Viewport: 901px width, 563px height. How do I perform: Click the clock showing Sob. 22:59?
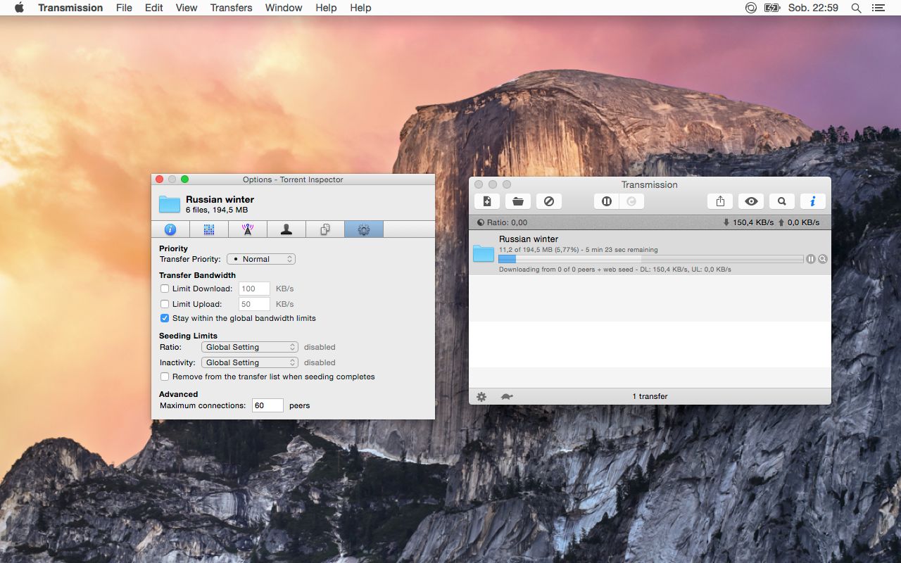813,8
